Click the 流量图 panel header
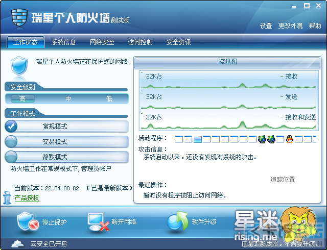The image size is (327, 250). click(227, 62)
